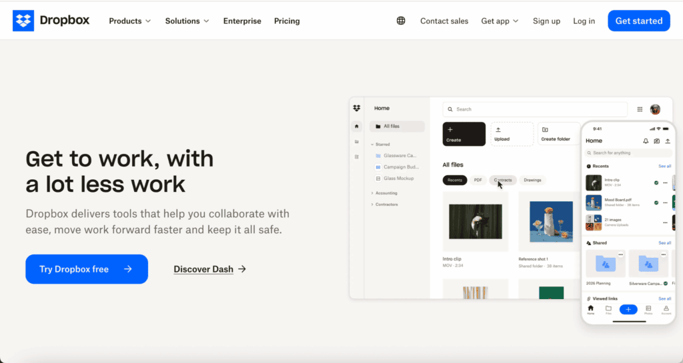Viewport: 683px width, 363px height.
Task: Open the three-dot menu for Mood Board.pdf
Action: coord(665,203)
